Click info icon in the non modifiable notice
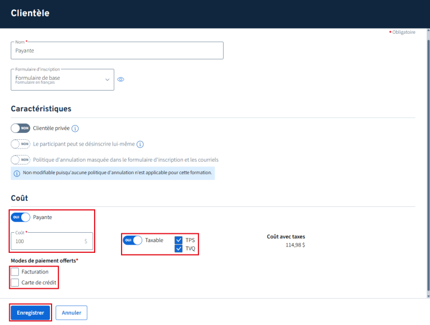The height and width of the screenshot is (325, 430). pyautogui.click(x=17, y=173)
